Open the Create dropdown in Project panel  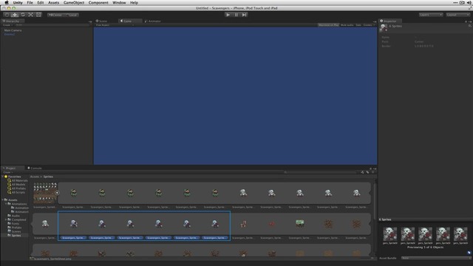click(8, 172)
